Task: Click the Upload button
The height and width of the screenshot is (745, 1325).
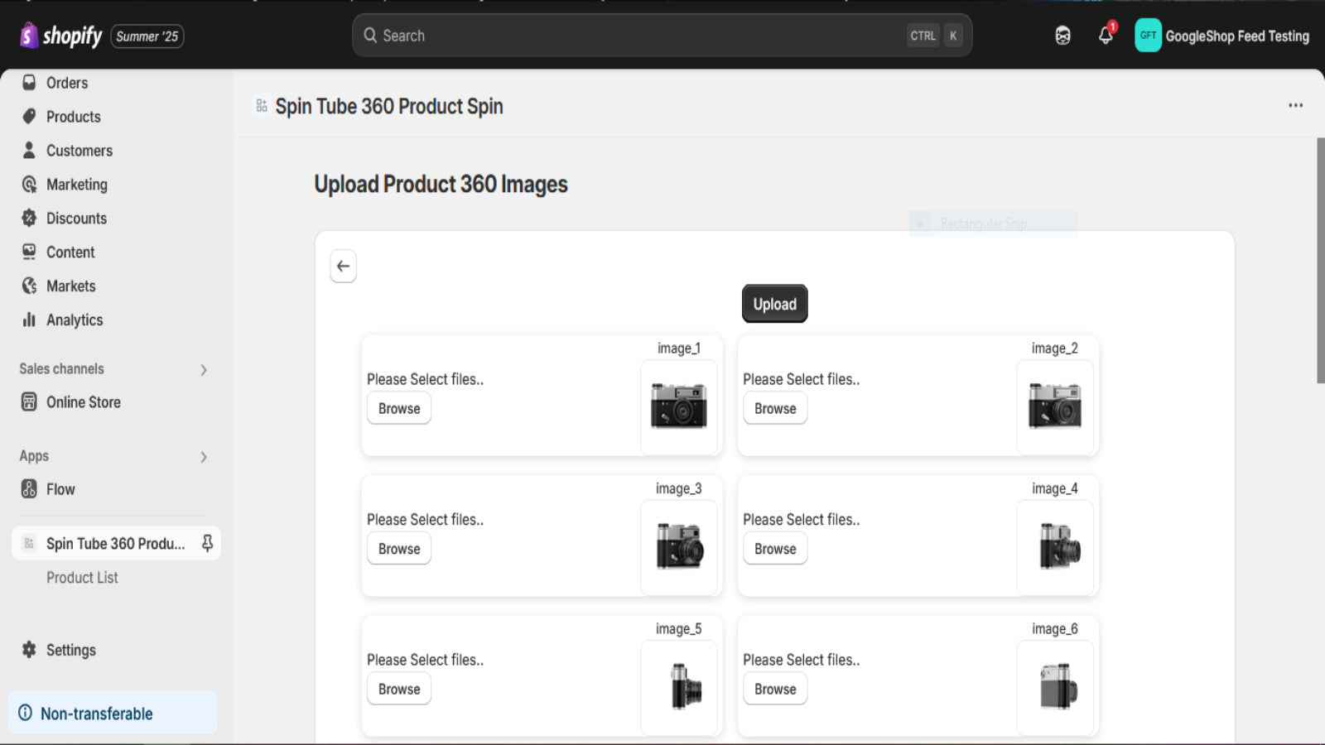Action: tap(773, 303)
